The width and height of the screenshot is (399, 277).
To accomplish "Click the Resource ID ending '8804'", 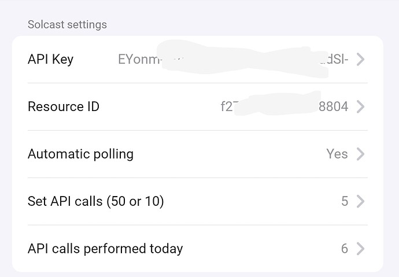I will click(x=334, y=107).
